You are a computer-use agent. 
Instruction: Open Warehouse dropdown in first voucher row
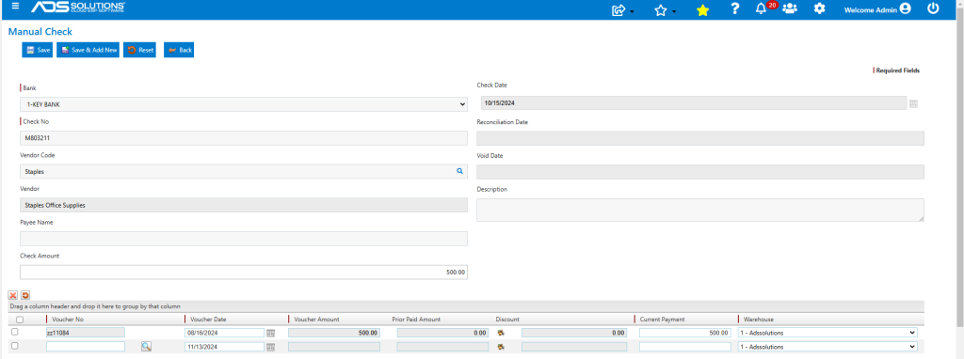tap(827, 333)
